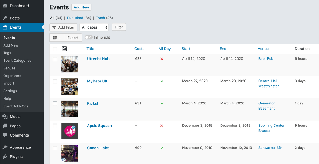Click the grid layout icon above the table
Image resolution: width=319 pixels, height=164 pixels.
pos(55,37)
